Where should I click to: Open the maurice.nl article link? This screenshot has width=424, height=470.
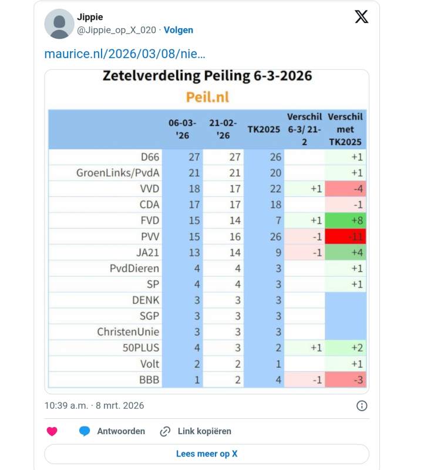tap(124, 55)
